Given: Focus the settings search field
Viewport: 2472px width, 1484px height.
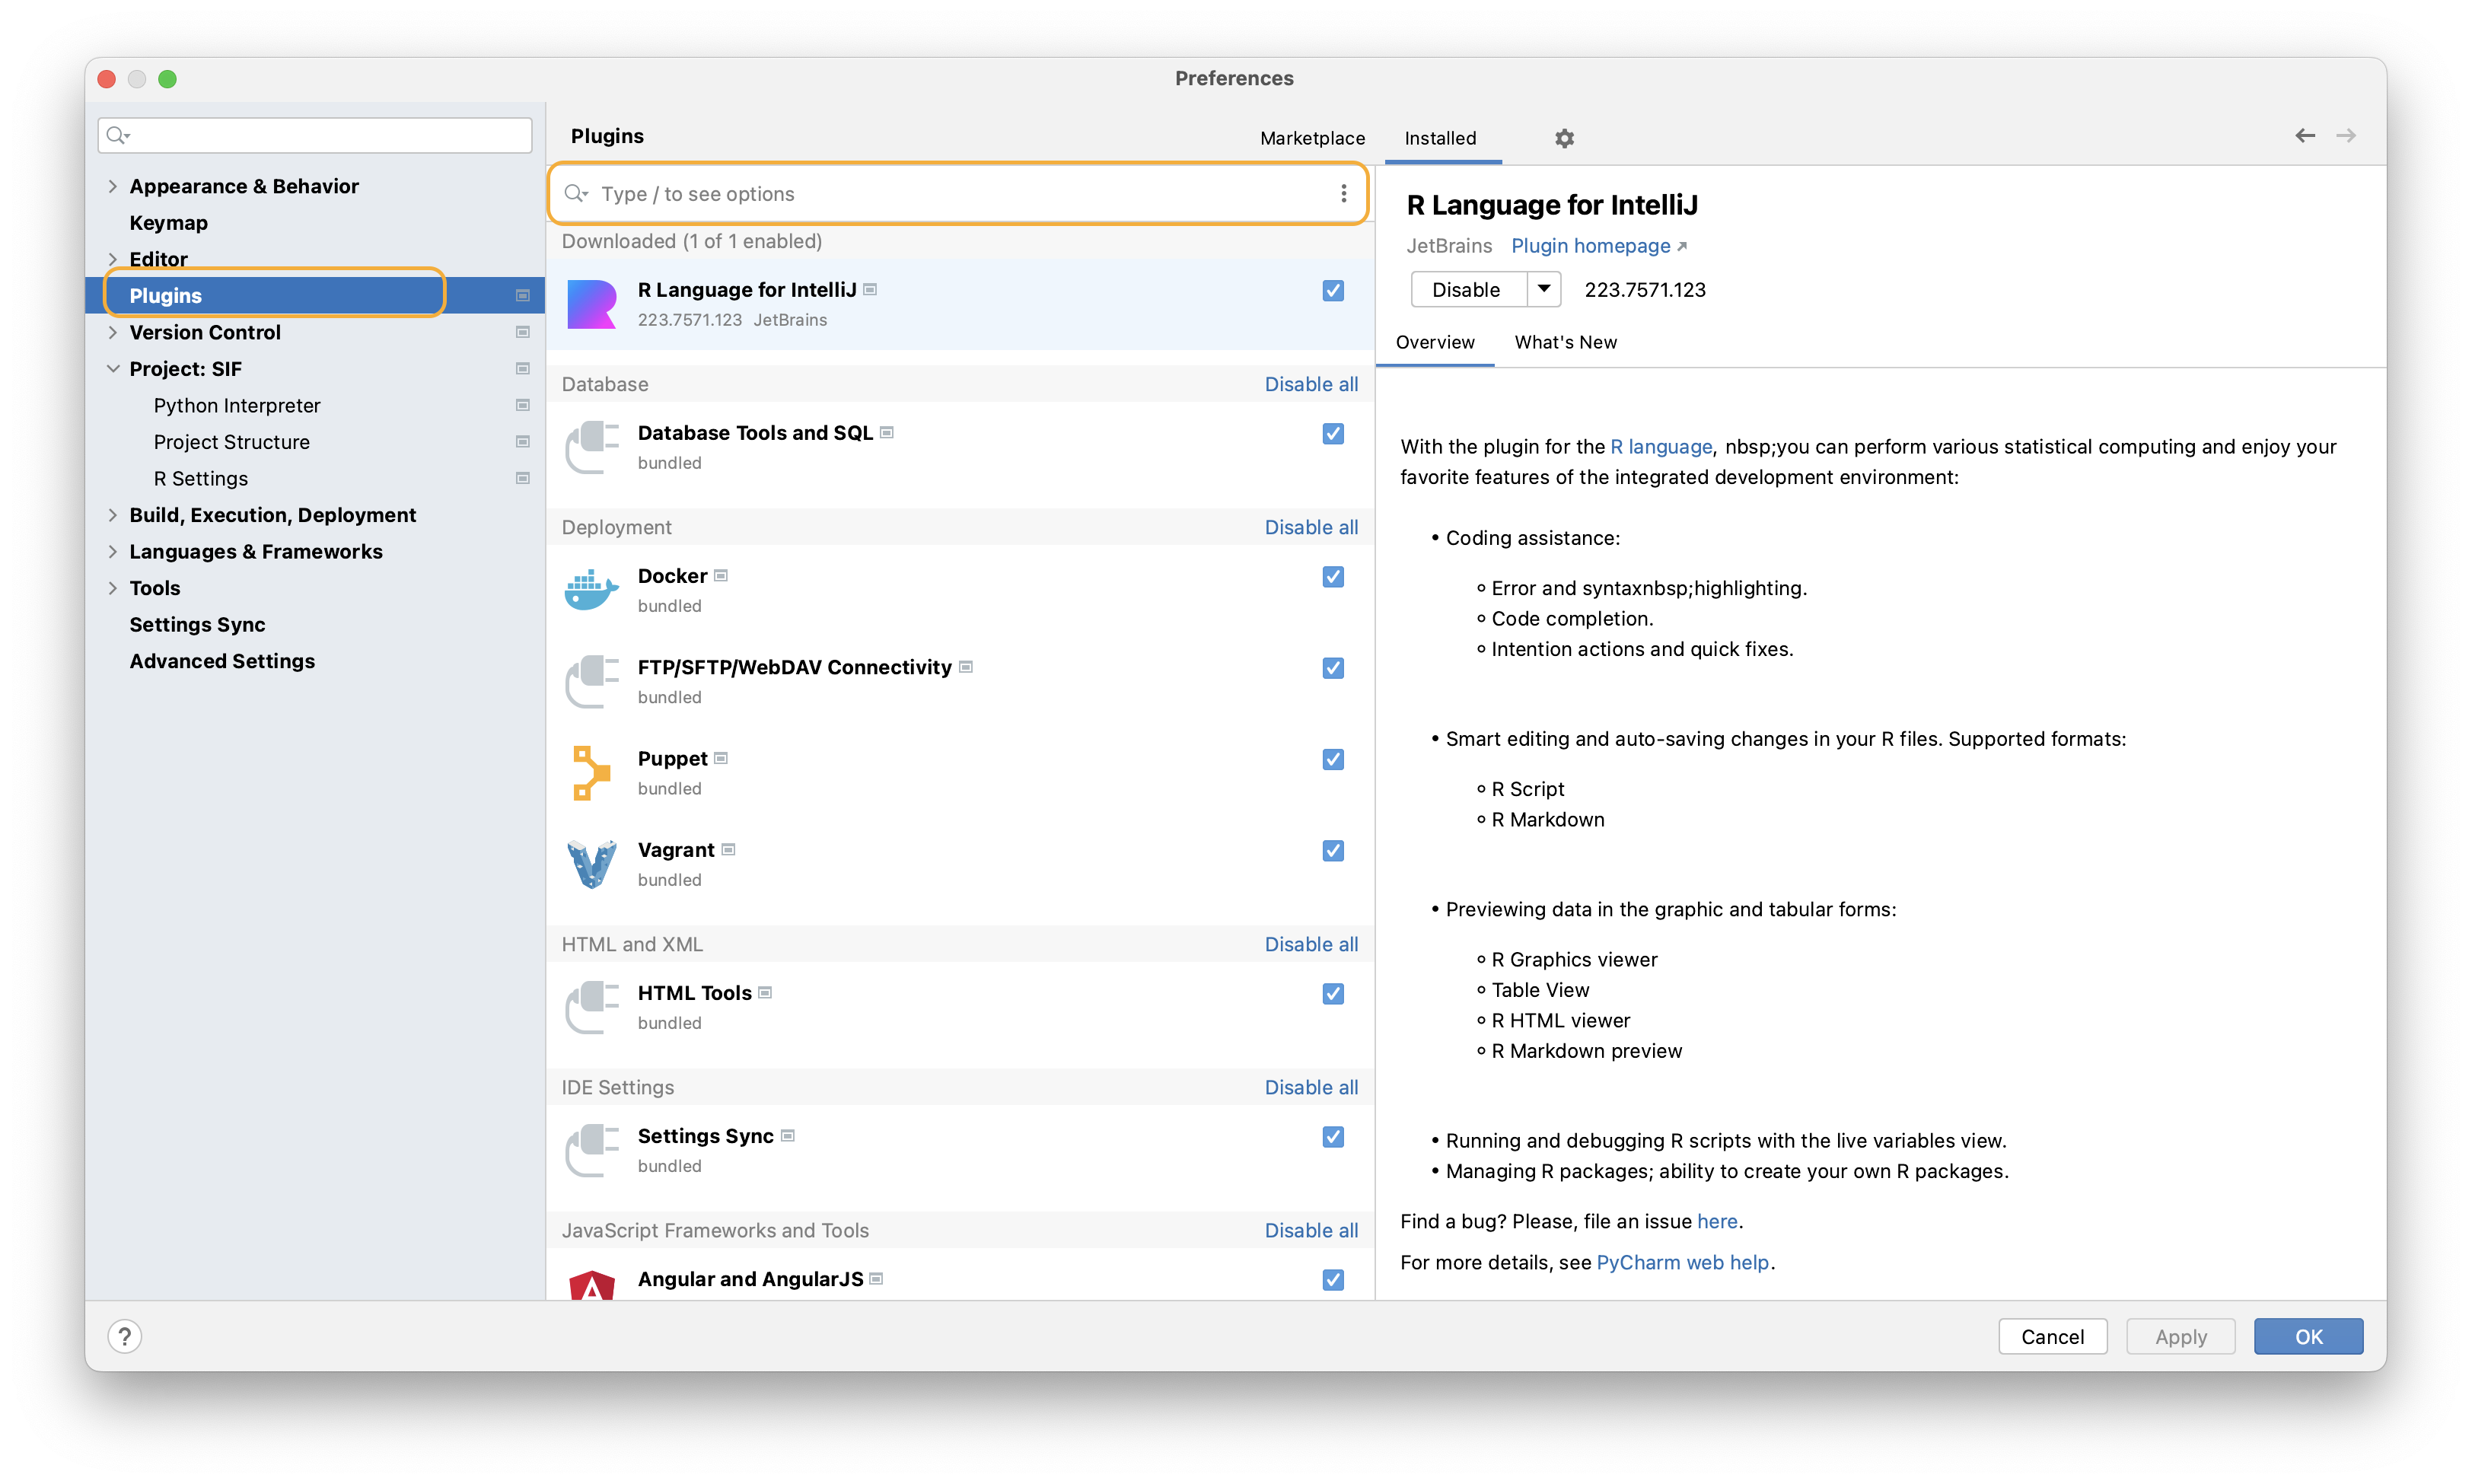Looking at the screenshot, I should [x=315, y=135].
